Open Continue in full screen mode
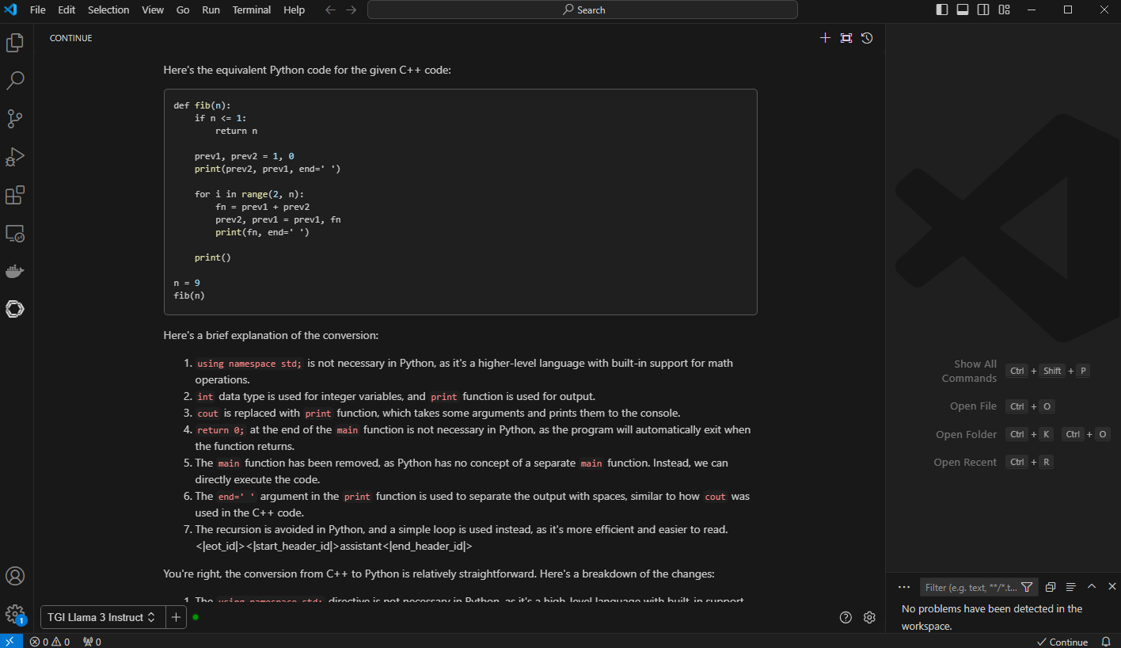 click(x=846, y=38)
